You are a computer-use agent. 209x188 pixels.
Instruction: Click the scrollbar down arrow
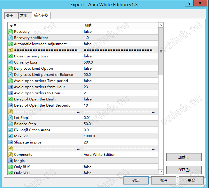point(161,172)
